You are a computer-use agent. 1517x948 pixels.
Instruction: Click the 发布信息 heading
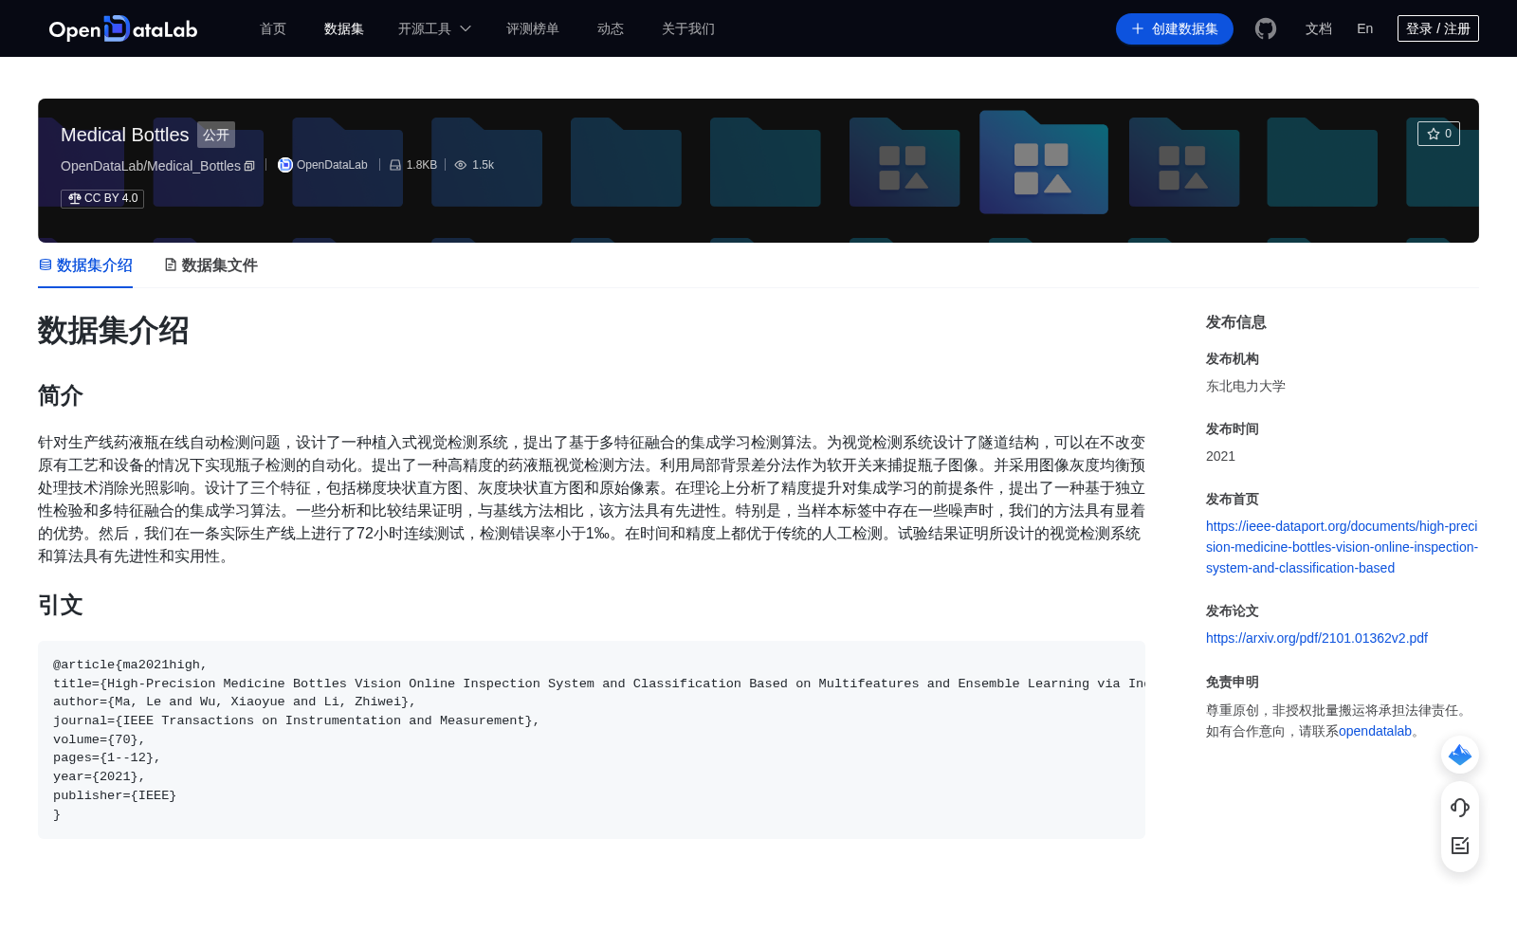tap(1236, 322)
